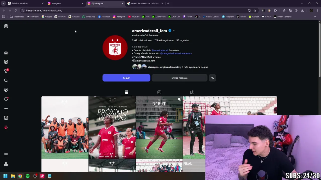Open own profile avatar in sidebar
Screen dimensions: 321x180
pos(6,127)
